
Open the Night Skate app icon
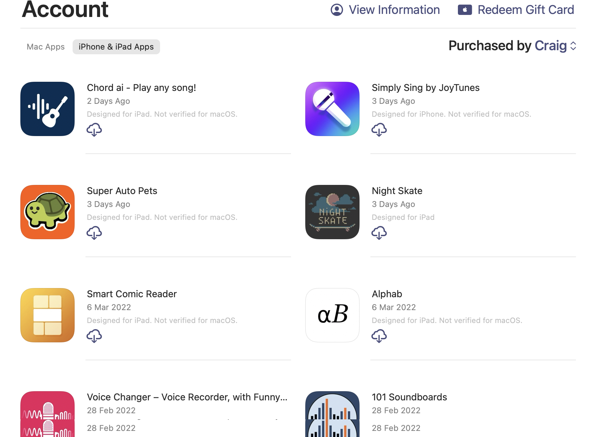(x=332, y=212)
